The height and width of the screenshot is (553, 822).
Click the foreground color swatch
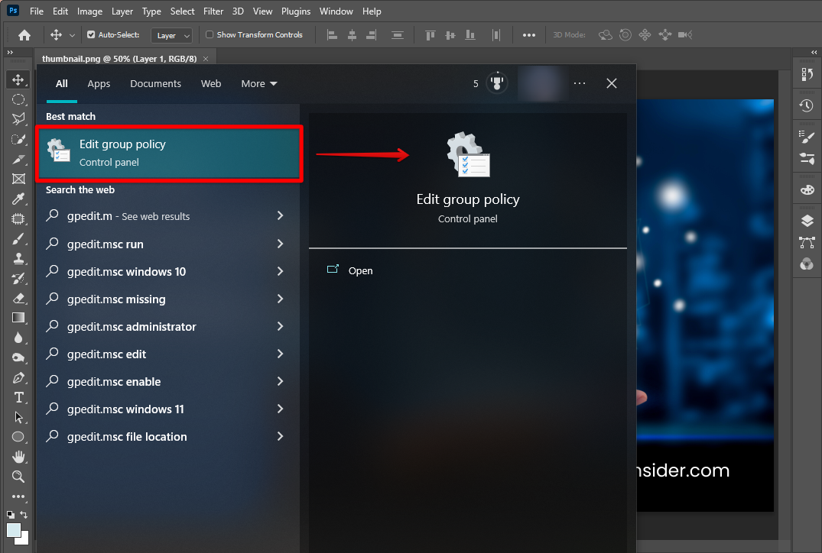[x=13, y=529]
